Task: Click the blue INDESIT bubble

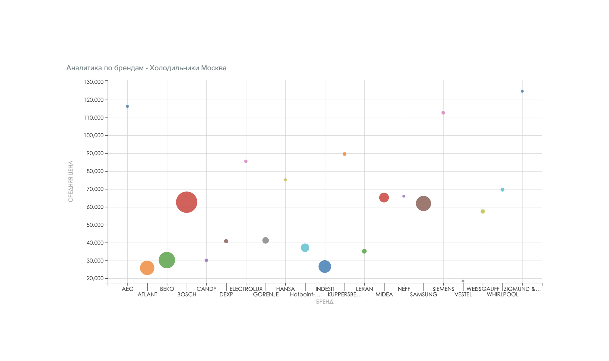Action: point(325,267)
